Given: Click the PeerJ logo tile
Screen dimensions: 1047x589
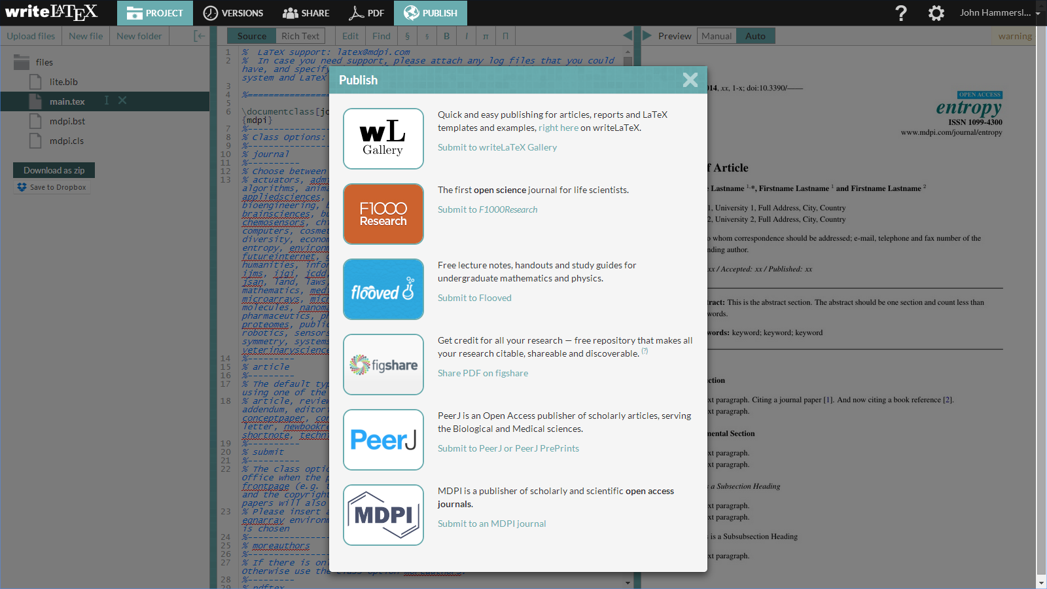Looking at the screenshot, I should [383, 440].
